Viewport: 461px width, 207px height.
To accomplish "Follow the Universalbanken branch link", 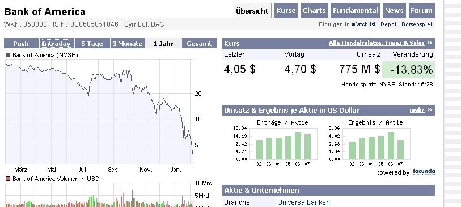I will pyautogui.click(x=303, y=202).
